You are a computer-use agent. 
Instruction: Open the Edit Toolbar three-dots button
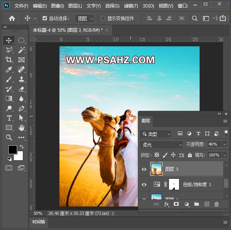[x=21, y=137]
